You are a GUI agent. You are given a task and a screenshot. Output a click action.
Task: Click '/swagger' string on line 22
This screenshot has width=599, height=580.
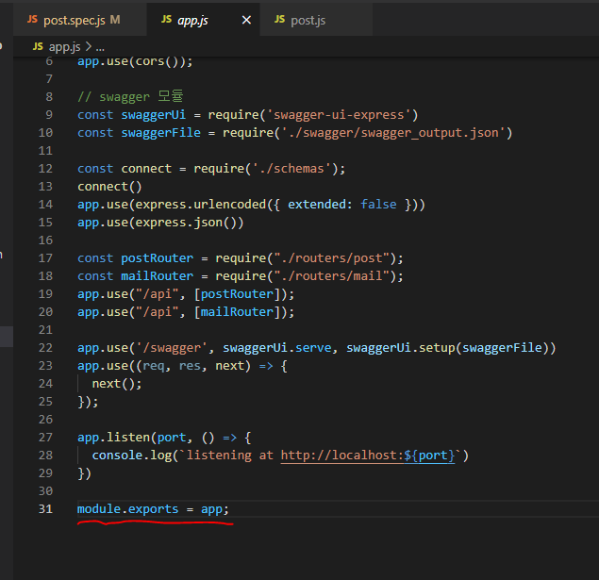coord(172,348)
